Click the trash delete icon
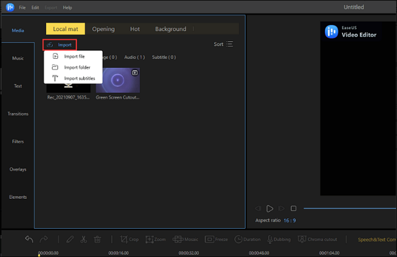The width and height of the screenshot is (397, 257). point(98,239)
